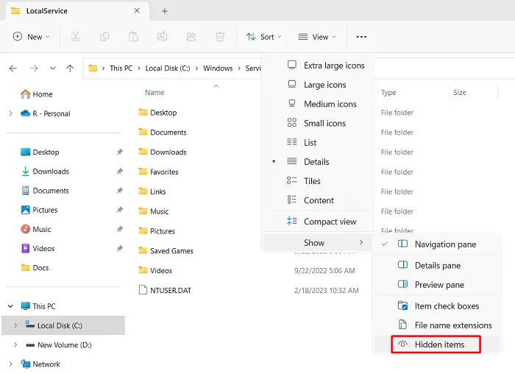Choose Extra large icons view
This screenshot has height=374, width=515.
(x=318, y=66)
